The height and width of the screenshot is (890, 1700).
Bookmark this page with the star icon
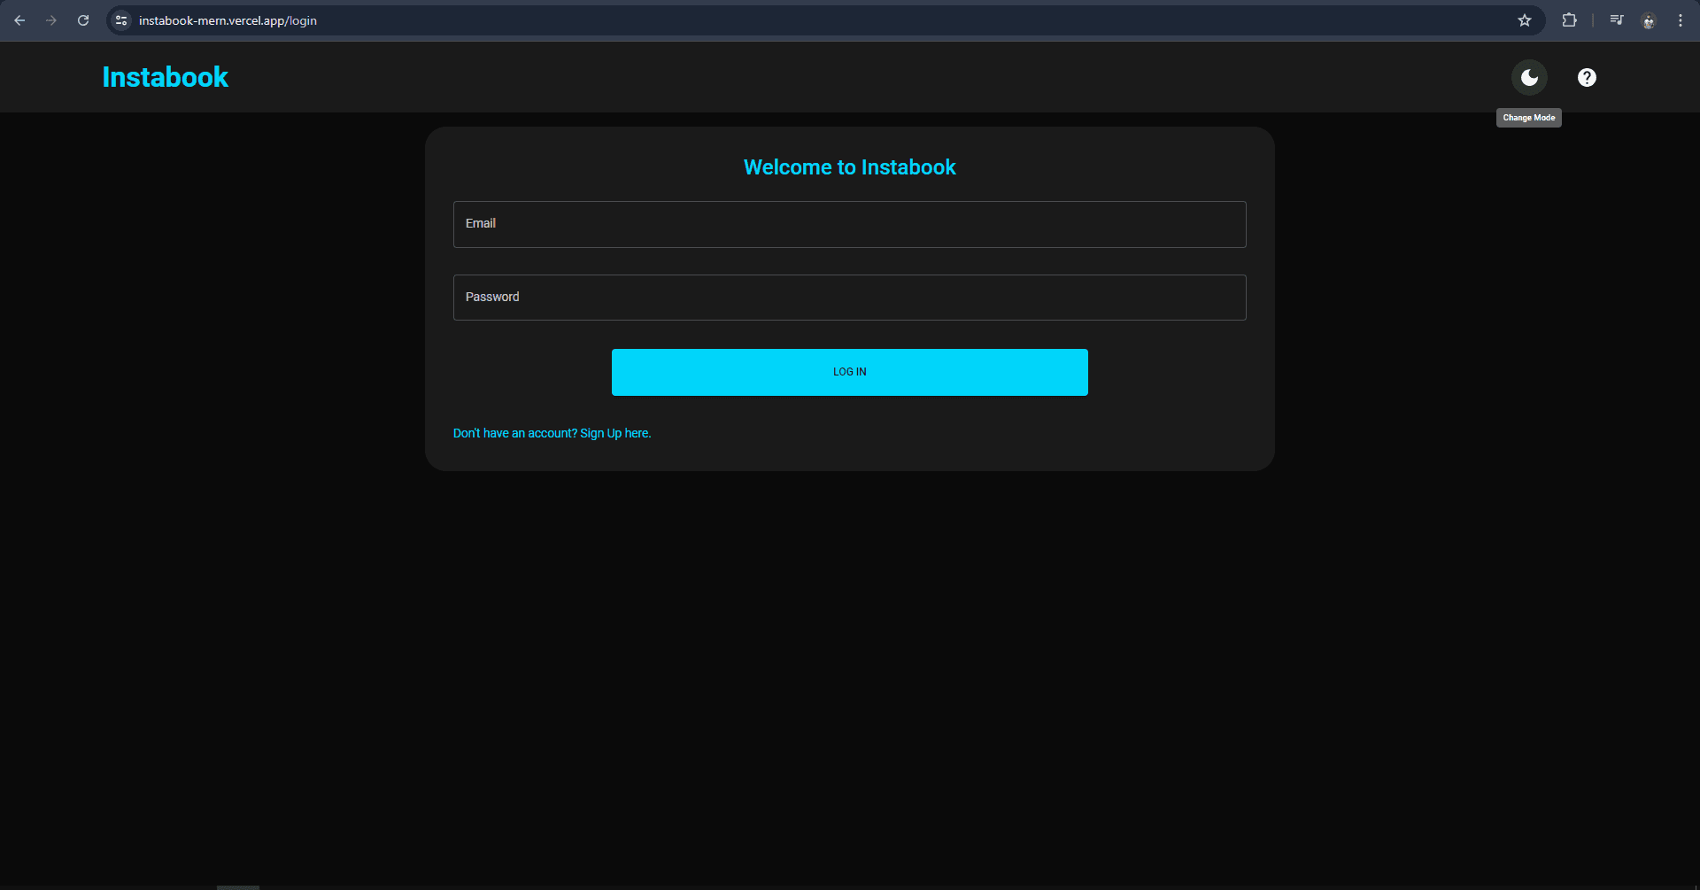pyautogui.click(x=1525, y=19)
